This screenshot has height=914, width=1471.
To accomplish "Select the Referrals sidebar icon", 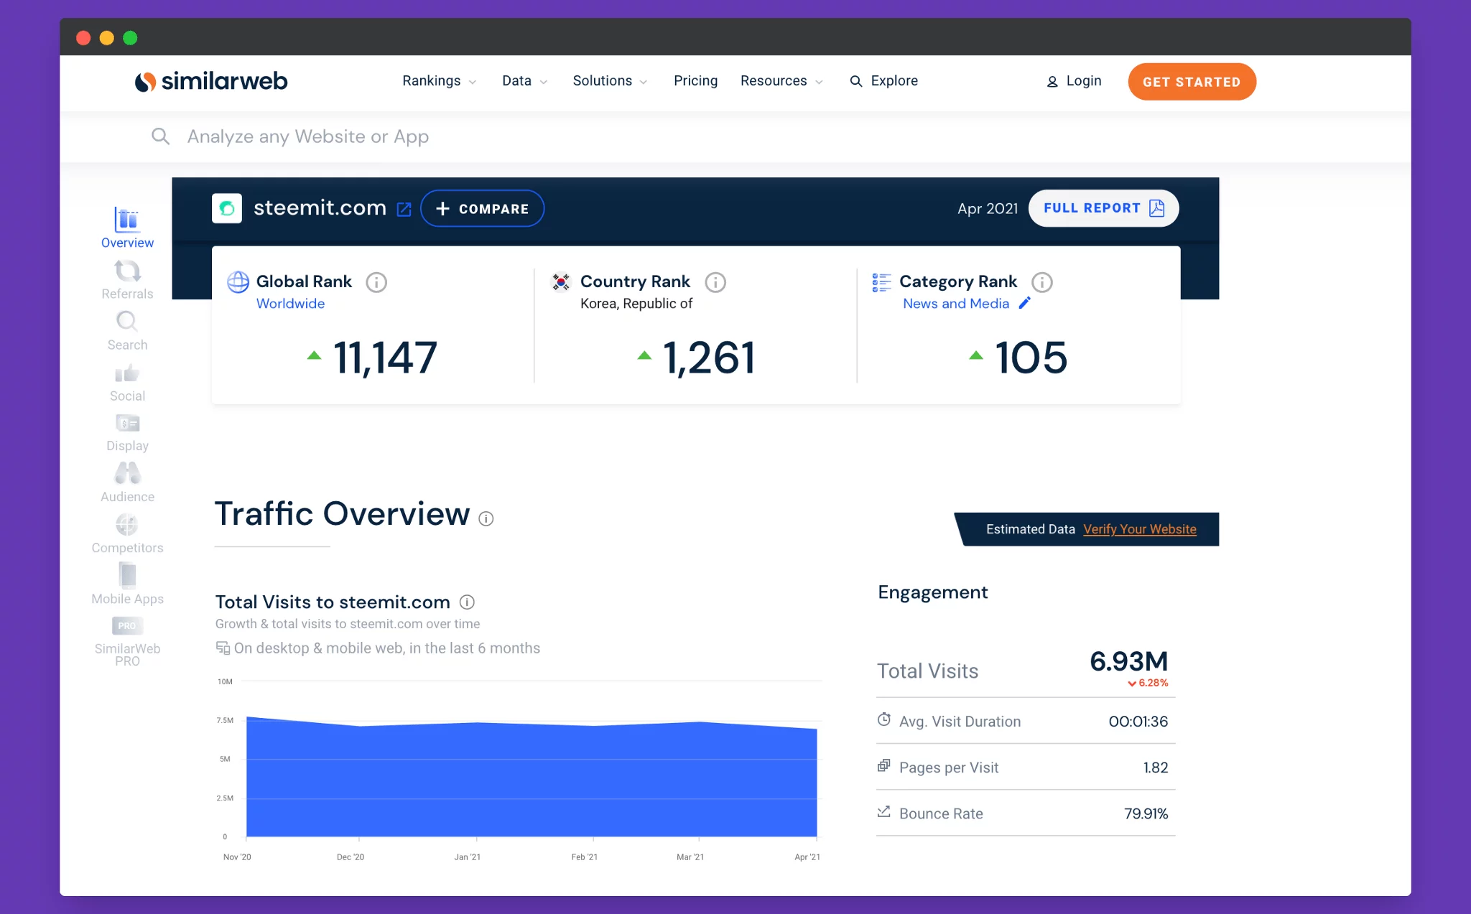I will point(126,273).
